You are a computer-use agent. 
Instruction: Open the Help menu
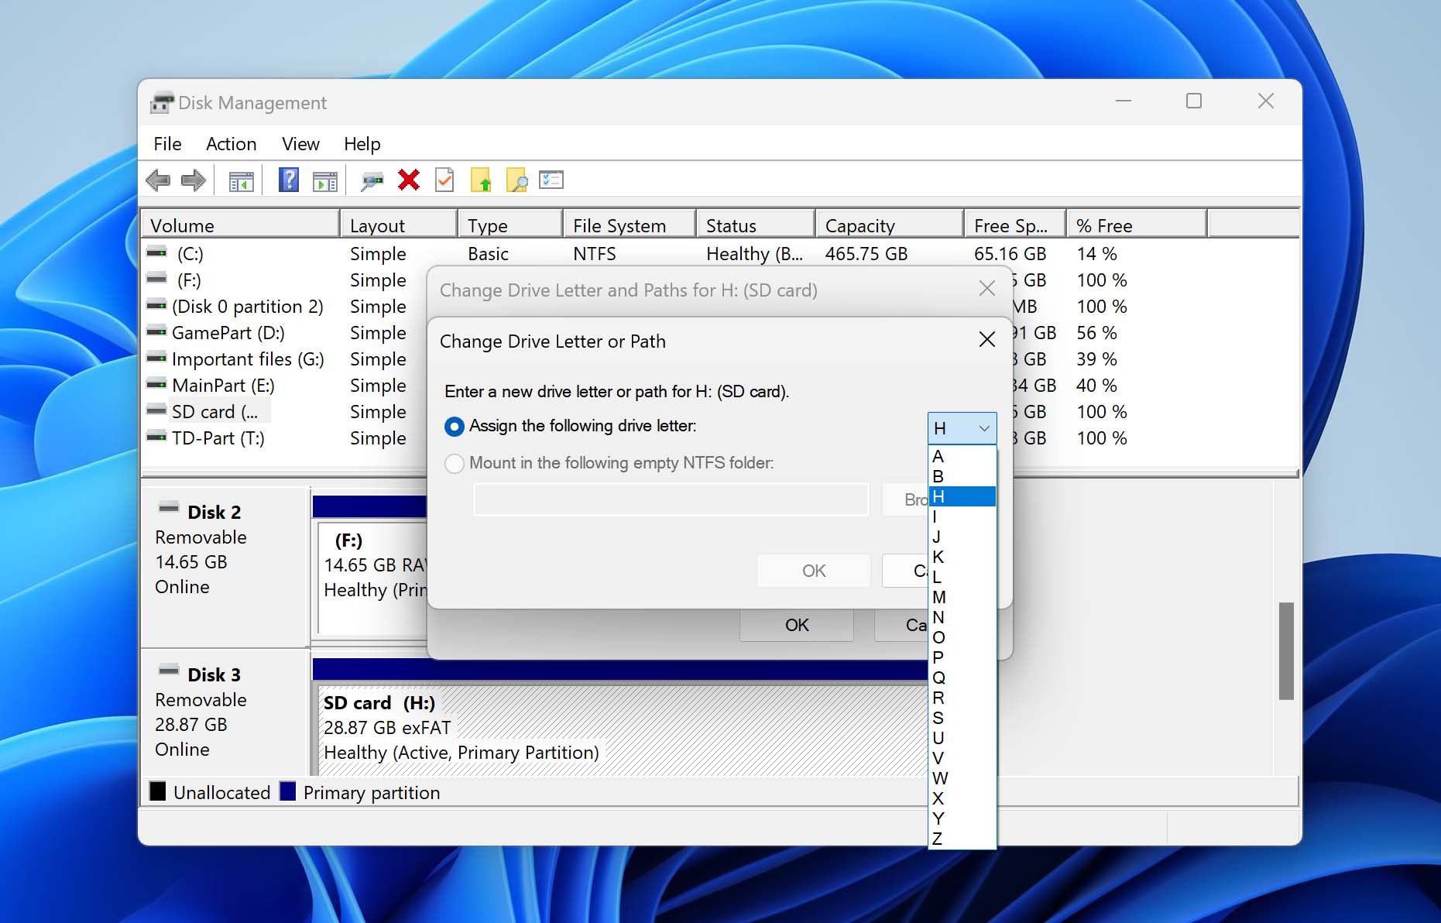[x=362, y=144]
